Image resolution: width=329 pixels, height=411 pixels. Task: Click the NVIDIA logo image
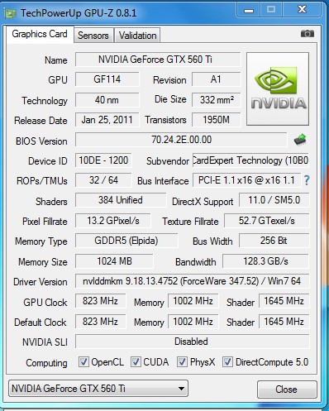pos(278,88)
